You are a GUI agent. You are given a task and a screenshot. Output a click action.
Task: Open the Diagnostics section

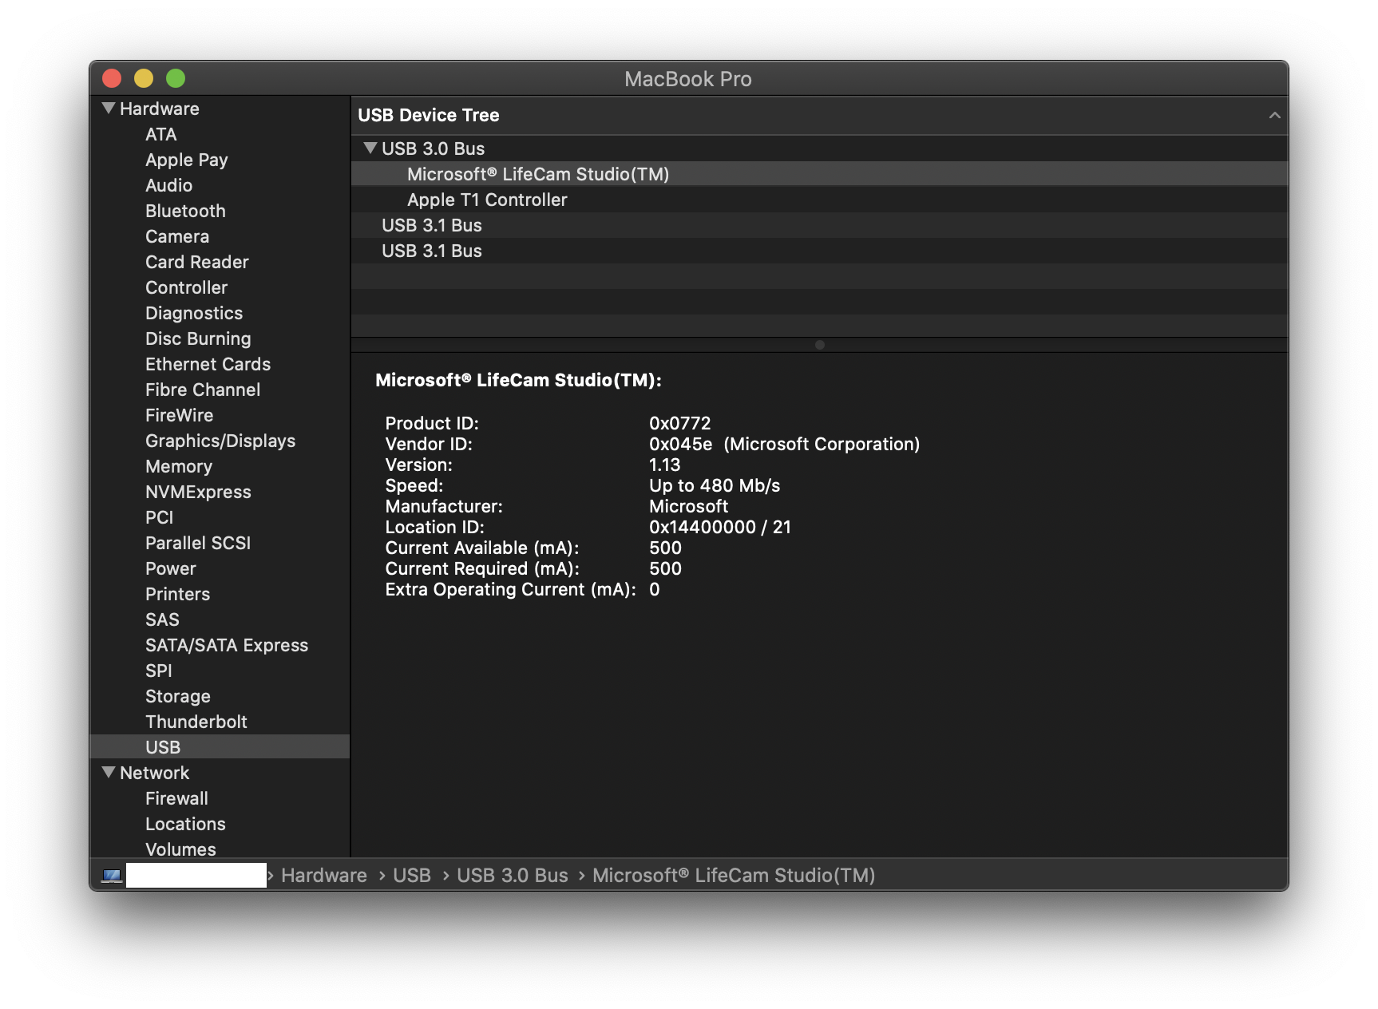(194, 313)
